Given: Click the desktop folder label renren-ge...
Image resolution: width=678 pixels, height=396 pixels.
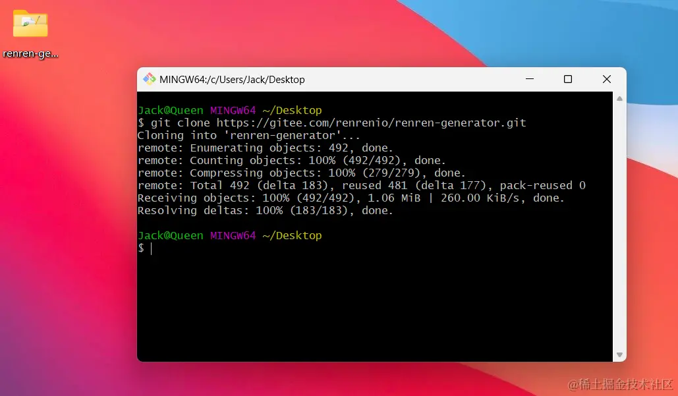Looking at the screenshot, I should 30,54.
